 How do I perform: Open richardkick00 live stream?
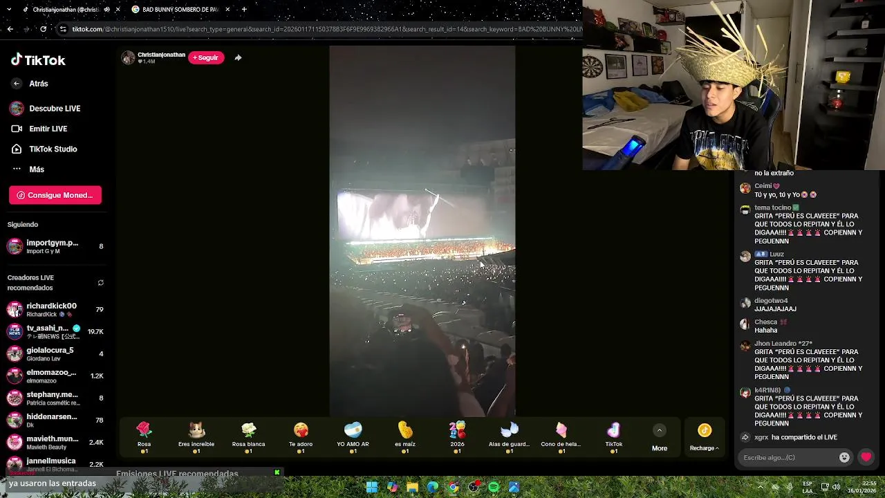point(55,309)
